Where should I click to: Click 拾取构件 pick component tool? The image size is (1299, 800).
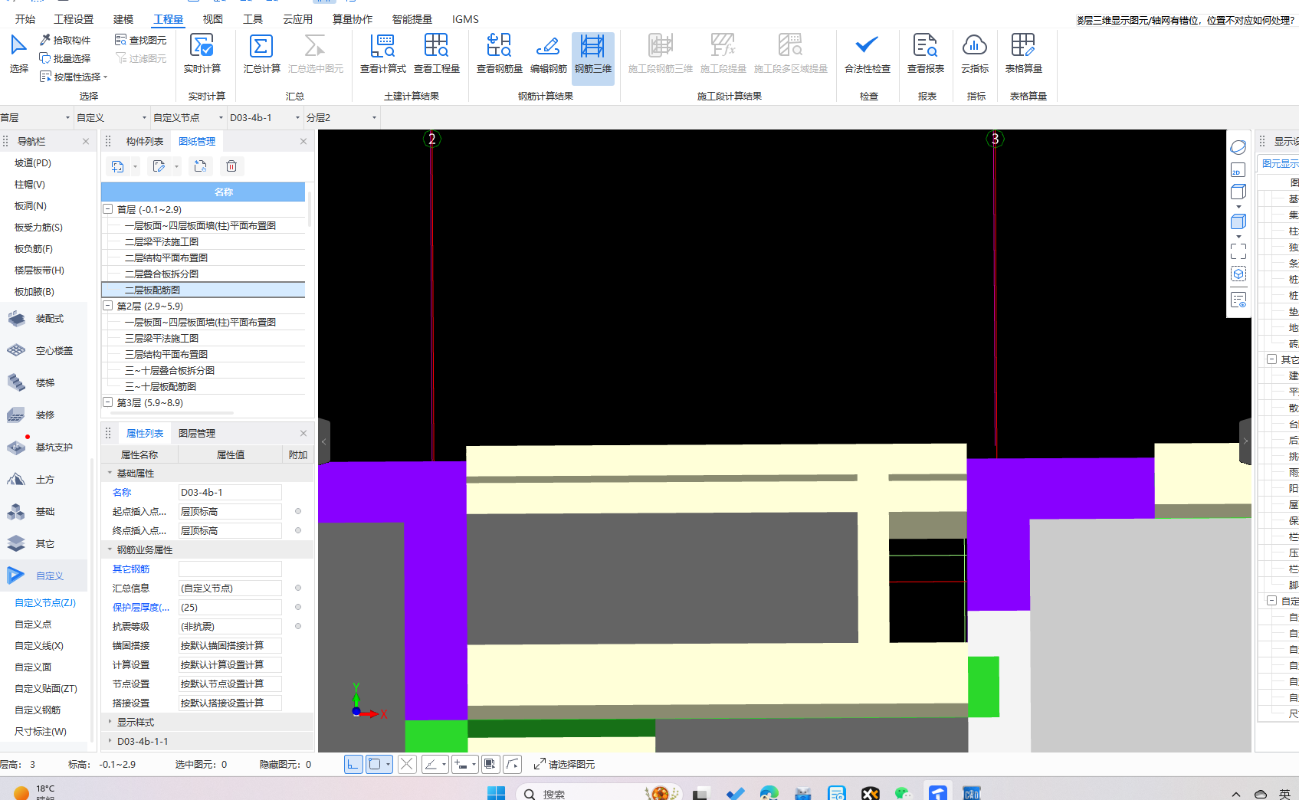click(65, 40)
